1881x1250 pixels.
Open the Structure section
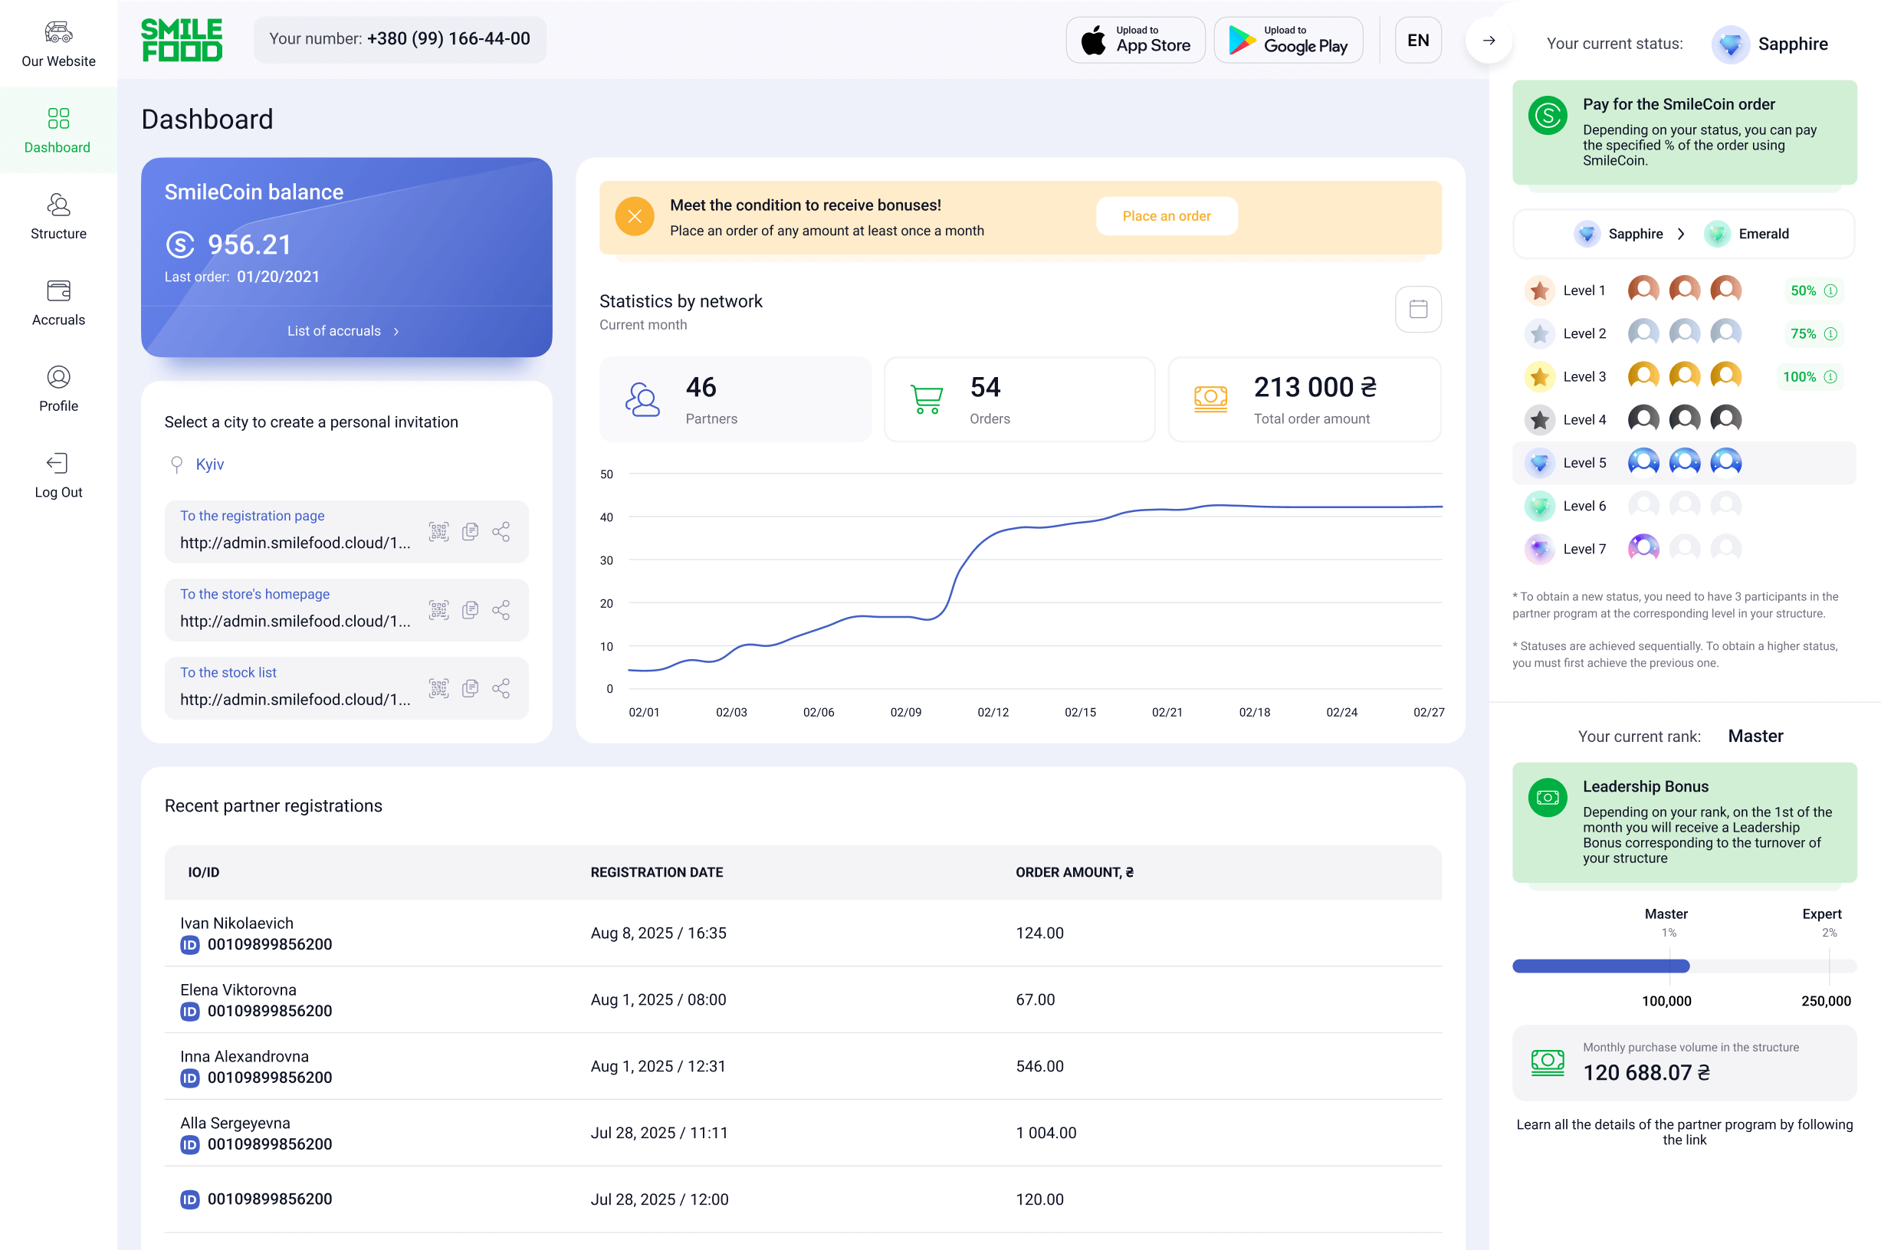[58, 215]
